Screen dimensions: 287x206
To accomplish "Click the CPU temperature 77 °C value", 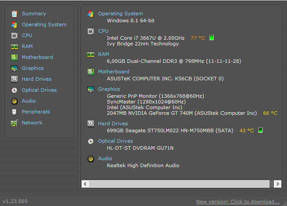I will (198, 38).
